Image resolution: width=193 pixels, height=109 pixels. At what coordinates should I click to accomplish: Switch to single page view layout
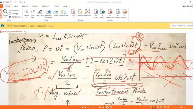[150, 107]
